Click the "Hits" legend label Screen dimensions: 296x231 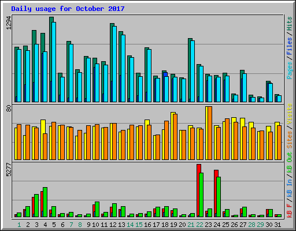tap(290, 24)
